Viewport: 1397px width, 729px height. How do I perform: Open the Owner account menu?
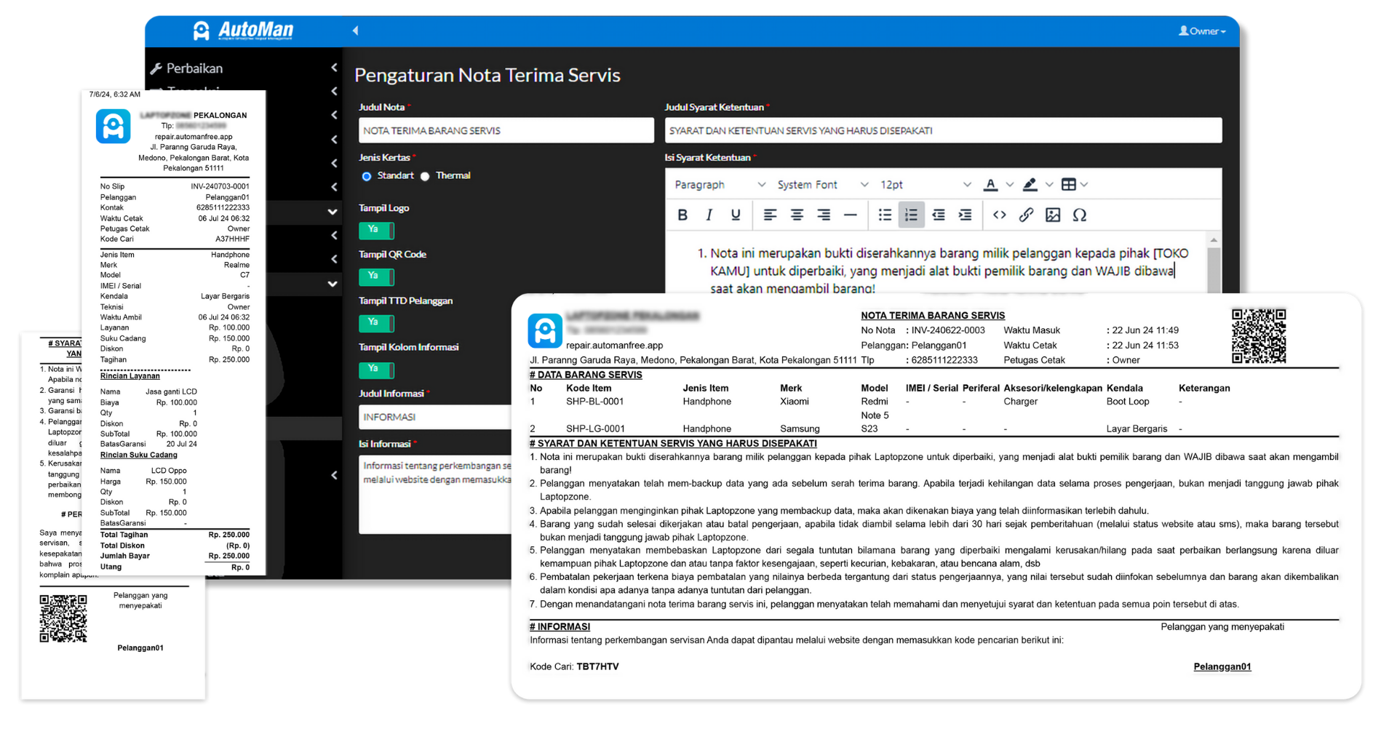pos(1201,31)
